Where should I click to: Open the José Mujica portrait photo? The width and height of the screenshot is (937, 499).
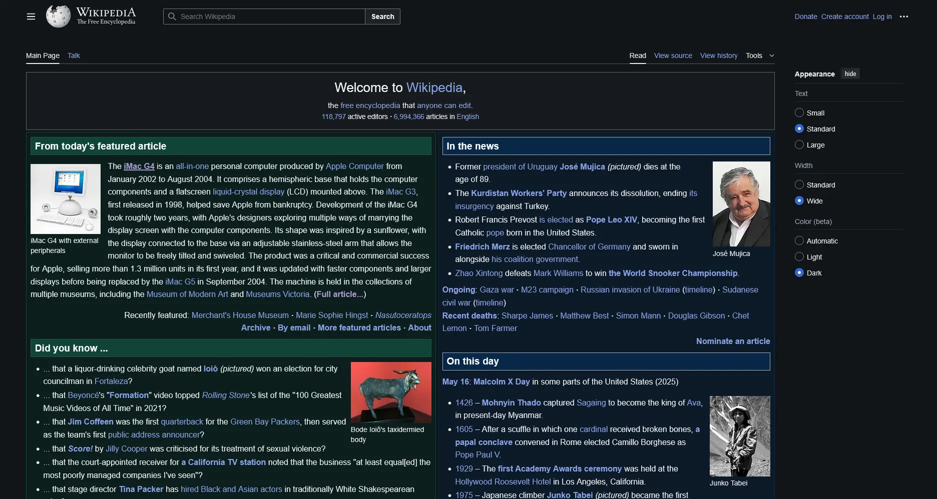(741, 204)
